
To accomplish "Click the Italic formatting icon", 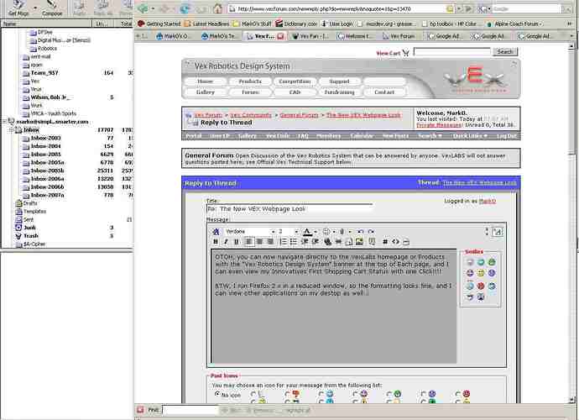I will pyautogui.click(x=226, y=242).
